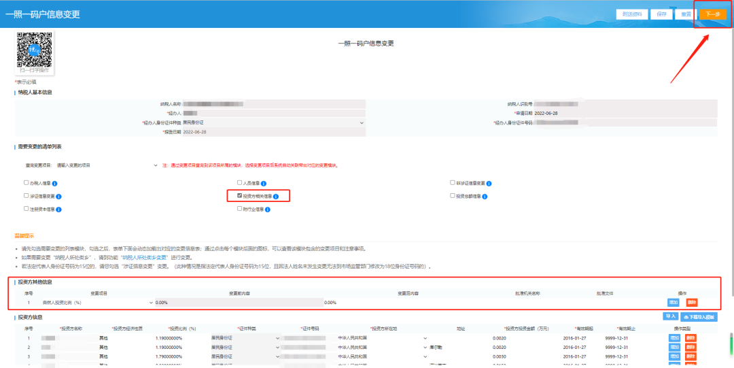Click info icon beside 投资总额信息
The width and height of the screenshot is (734, 368).
coord(485,196)
